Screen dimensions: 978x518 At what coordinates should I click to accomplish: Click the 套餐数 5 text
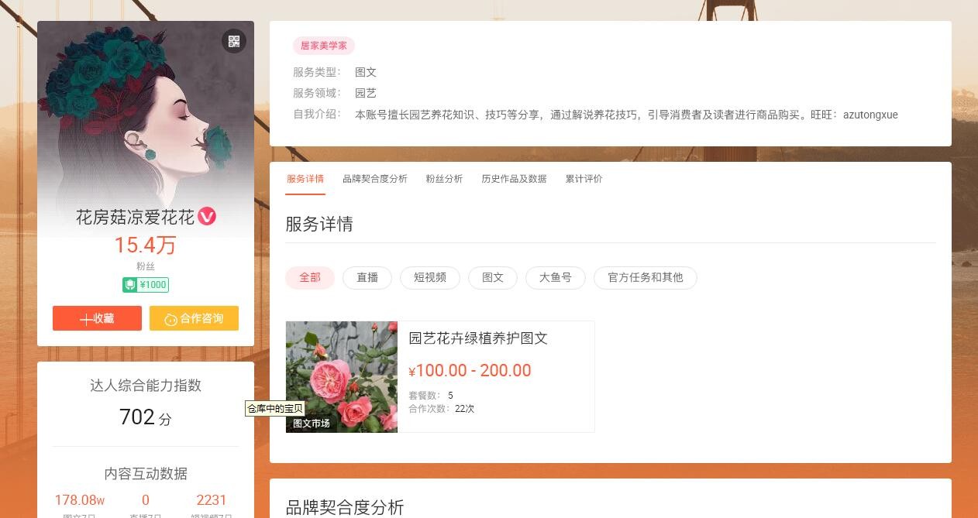pos(431,396)
